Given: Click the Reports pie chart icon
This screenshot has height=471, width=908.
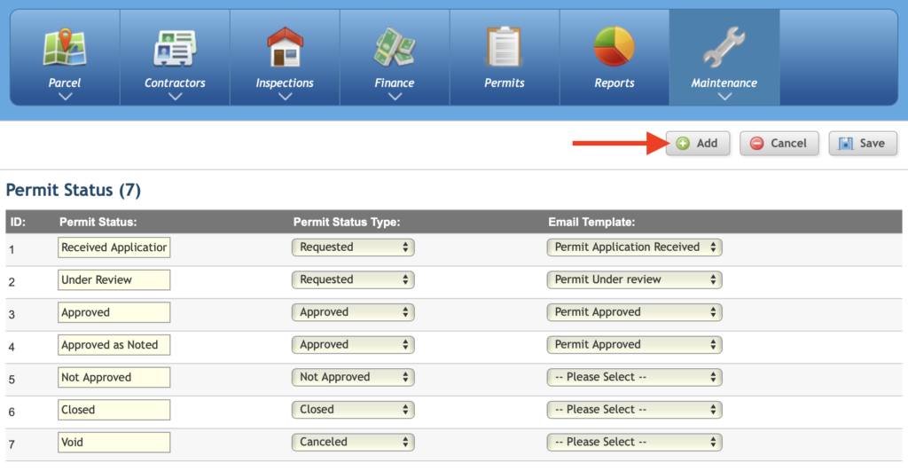Looking at the screenshot, I should coord(614,46).
